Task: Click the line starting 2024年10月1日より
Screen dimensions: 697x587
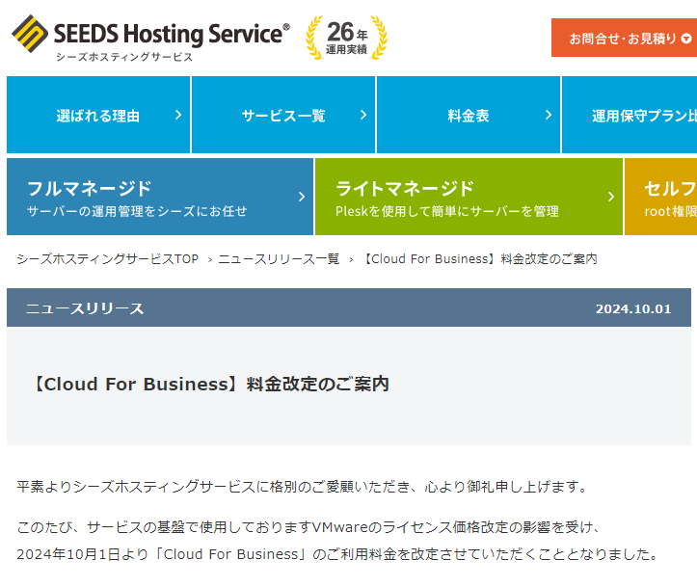Action: coord(337,554)
